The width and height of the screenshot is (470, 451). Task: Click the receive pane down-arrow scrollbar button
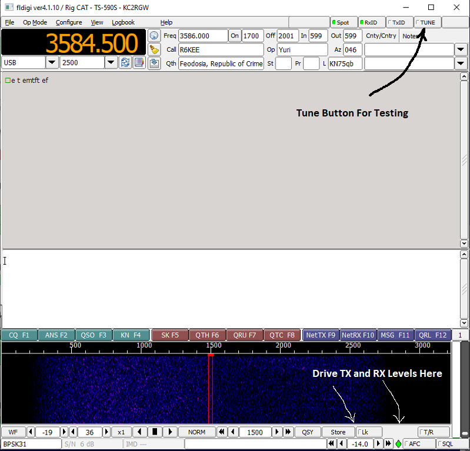point(464,243)
